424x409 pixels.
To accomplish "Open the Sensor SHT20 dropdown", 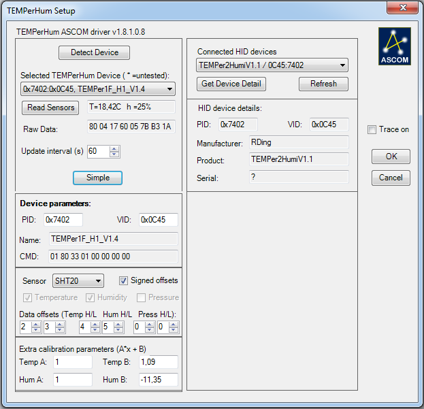I will [x=78, y=281].
